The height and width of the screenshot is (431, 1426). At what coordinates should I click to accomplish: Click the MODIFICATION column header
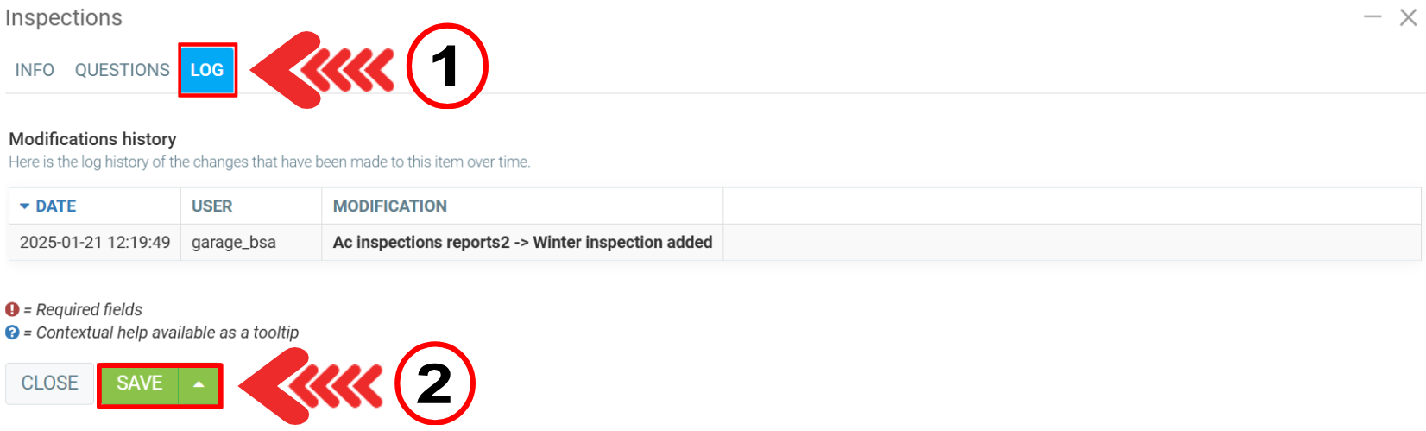(x=389, y=206)
